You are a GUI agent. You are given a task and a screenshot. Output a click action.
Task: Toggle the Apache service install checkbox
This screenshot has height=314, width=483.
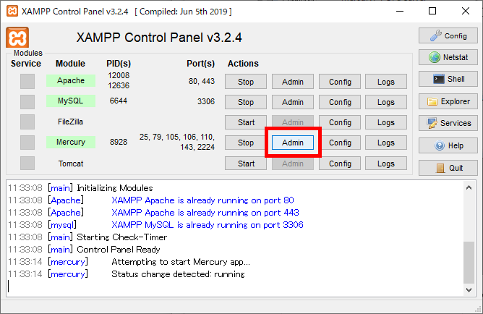(x=27, y=81)
